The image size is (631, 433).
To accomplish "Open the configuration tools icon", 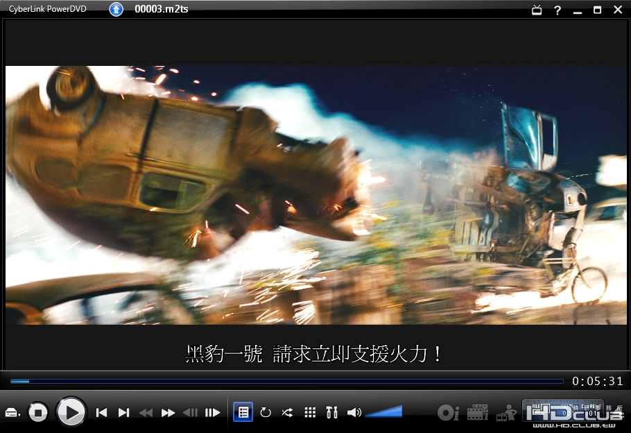I will [331, 412].
